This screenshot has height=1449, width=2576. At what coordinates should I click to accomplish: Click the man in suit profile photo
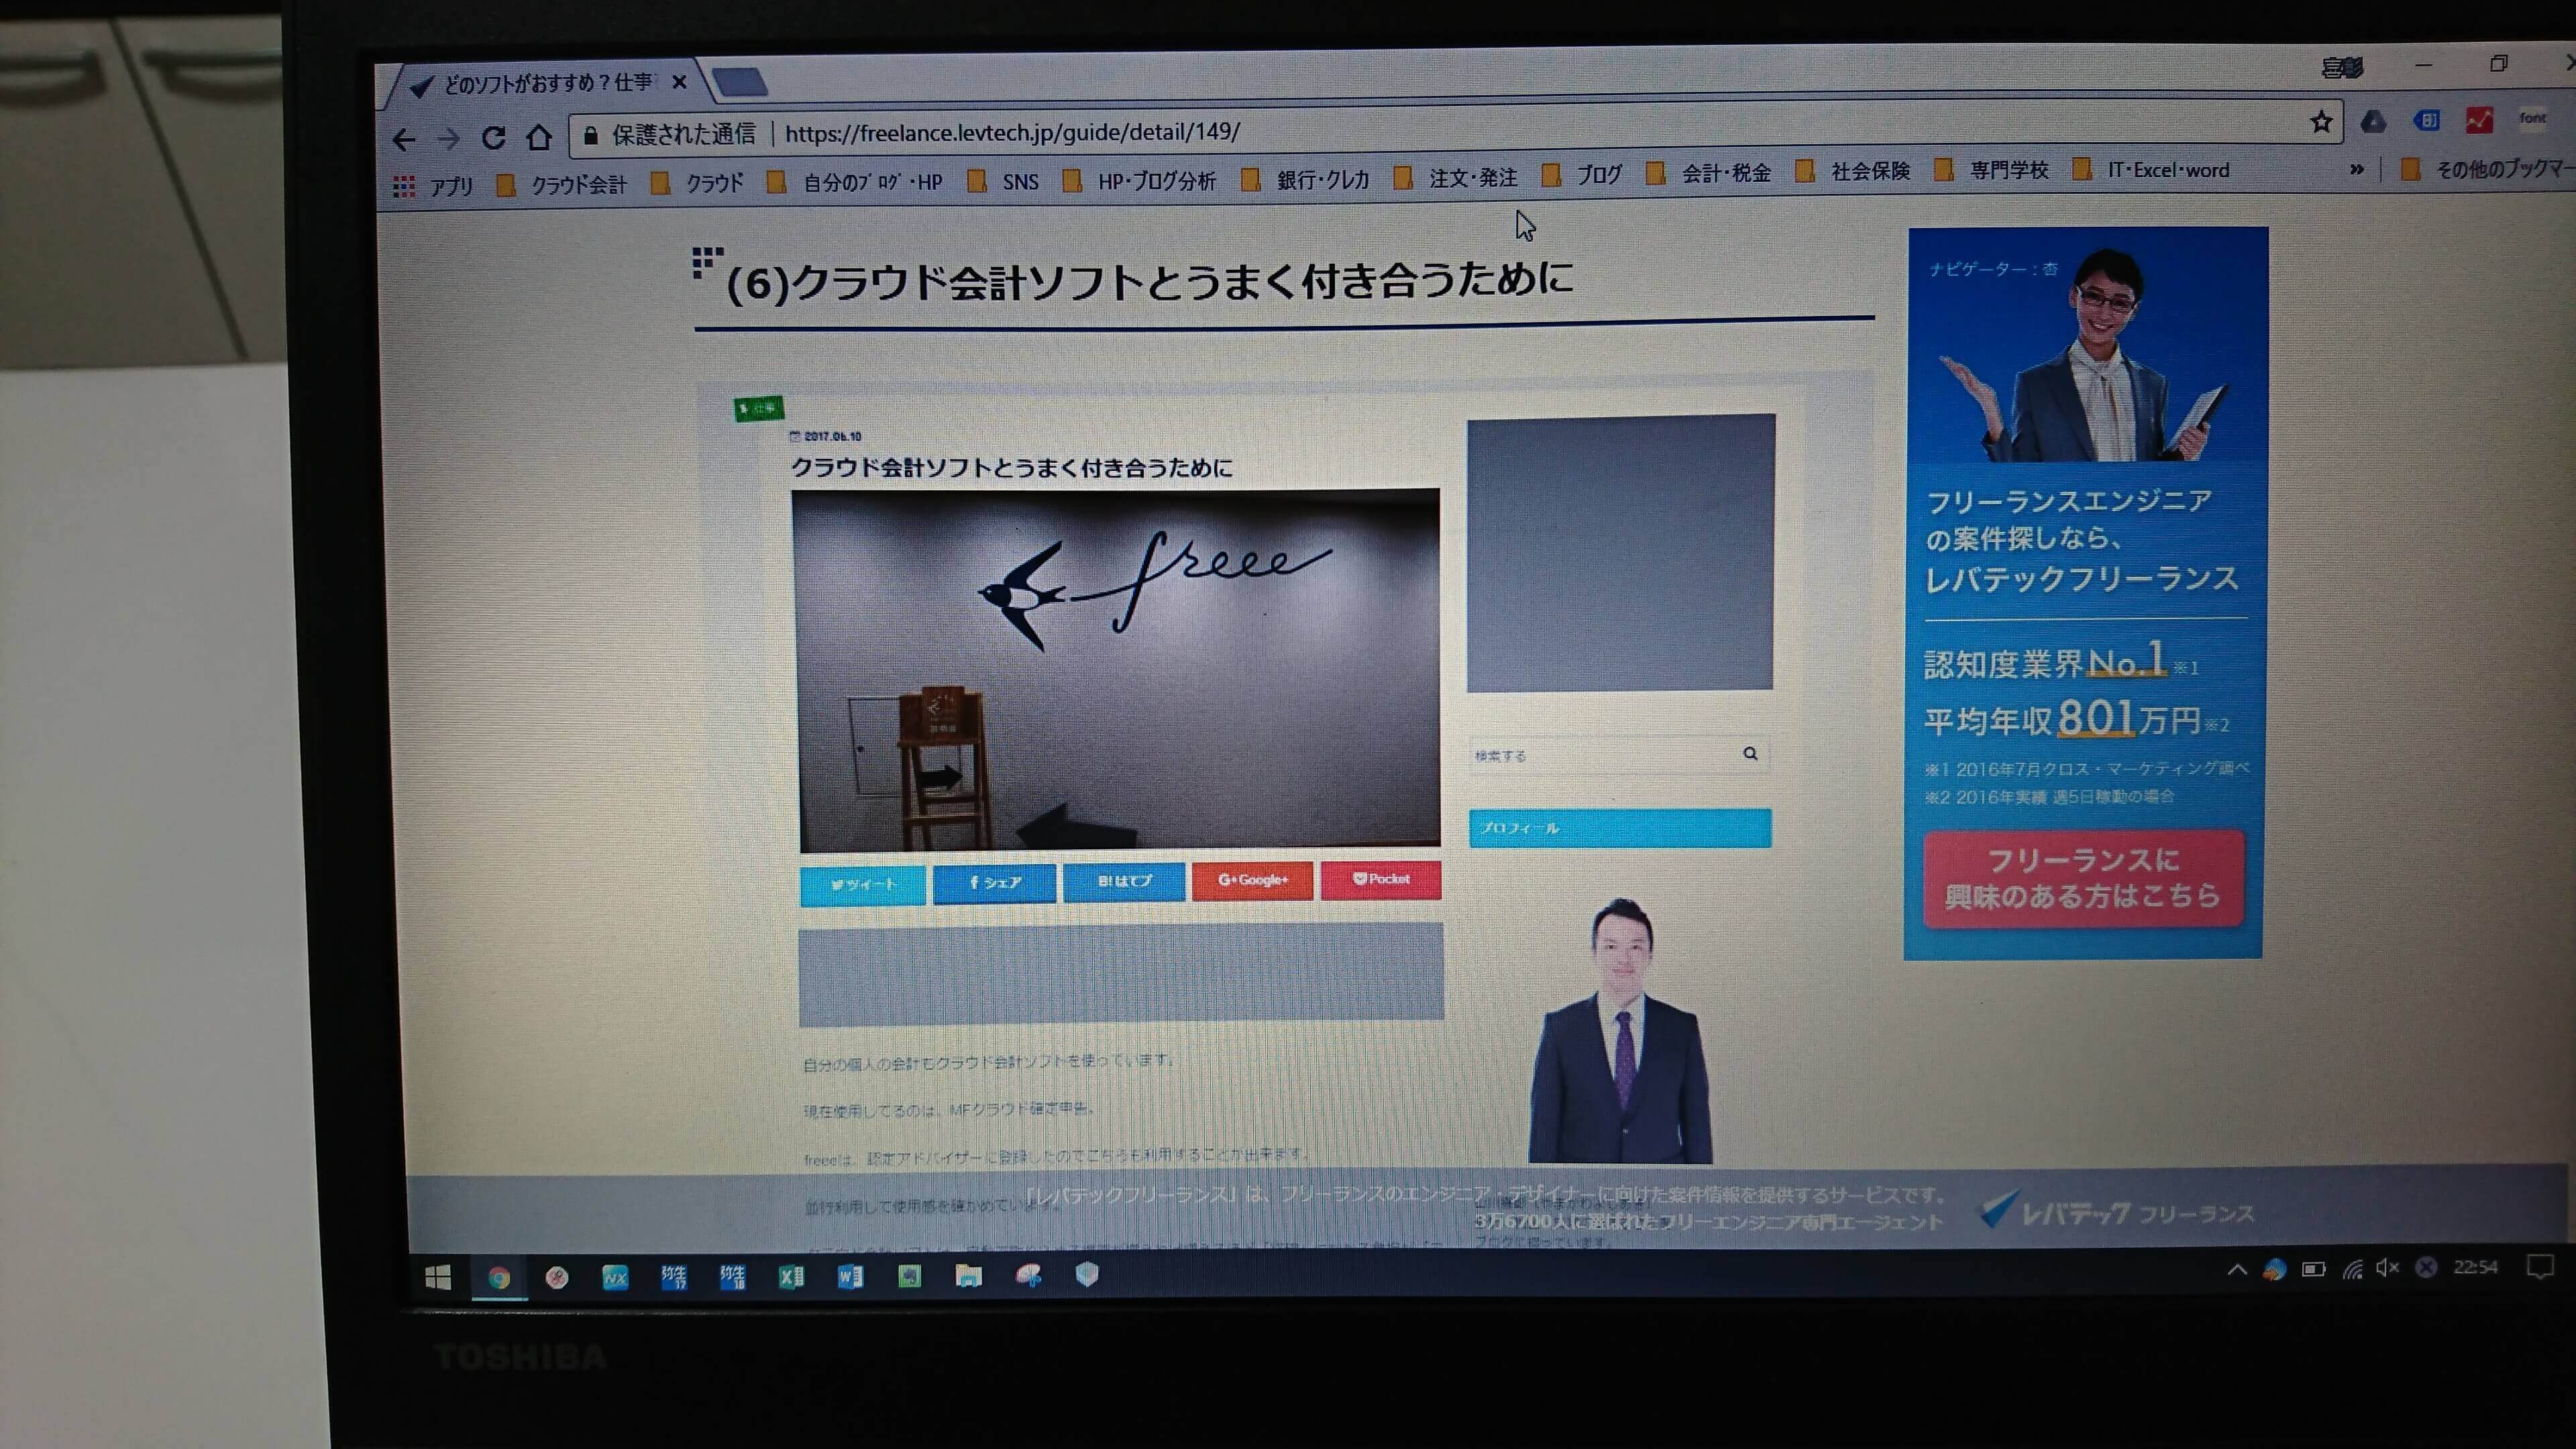(x=1620, y=1030)
